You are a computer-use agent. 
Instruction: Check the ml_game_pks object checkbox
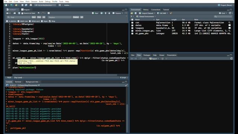click(132, 33)
